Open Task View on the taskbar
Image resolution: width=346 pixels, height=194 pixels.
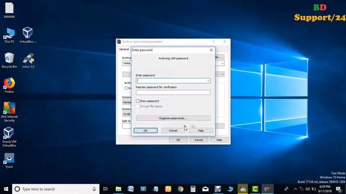click(105, 189)
